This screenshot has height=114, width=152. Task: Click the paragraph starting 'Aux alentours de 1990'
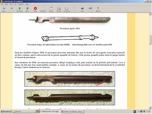[70, 65]
